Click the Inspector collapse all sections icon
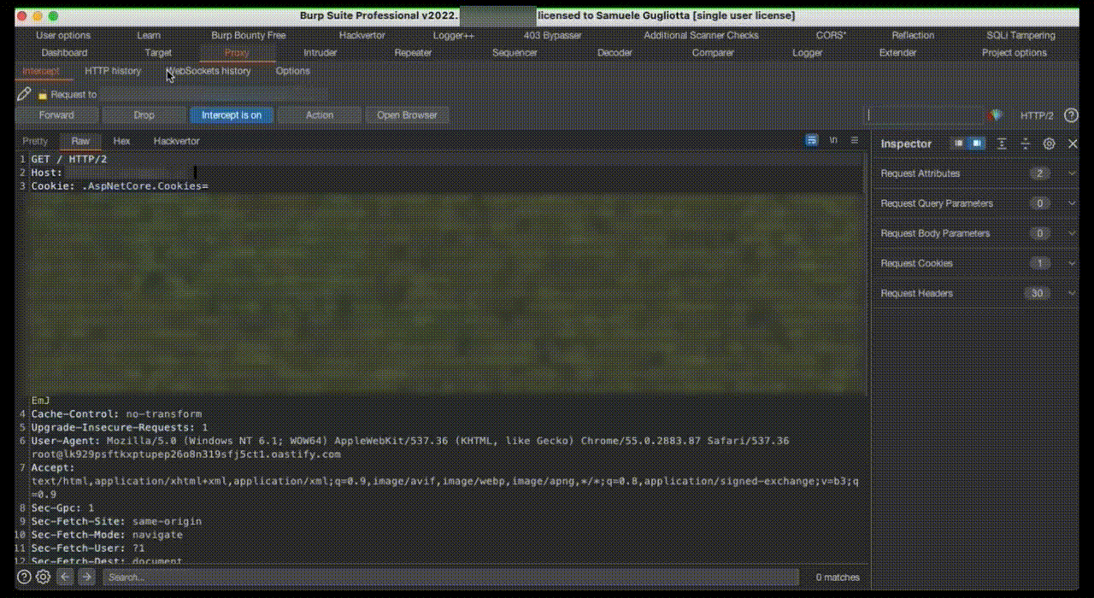The image size is (1094, 598). click(x=1026, y=144)
